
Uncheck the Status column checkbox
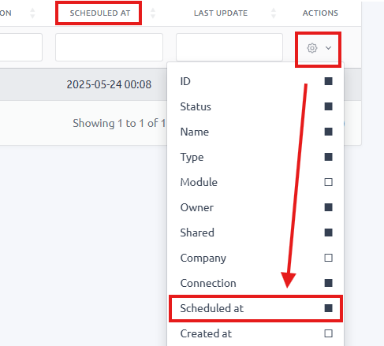328,106
